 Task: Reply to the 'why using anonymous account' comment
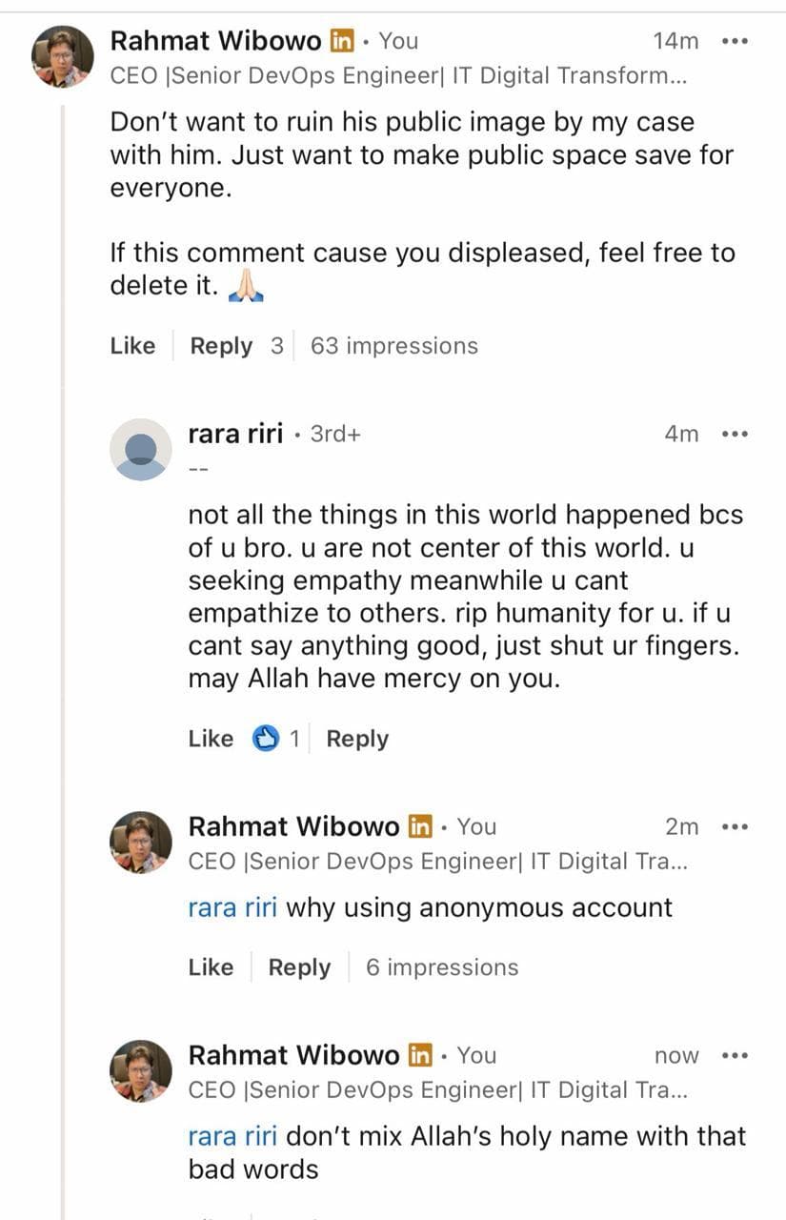coord(299,967)
